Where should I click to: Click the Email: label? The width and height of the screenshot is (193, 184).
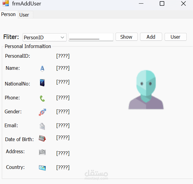tap(11, 125)
